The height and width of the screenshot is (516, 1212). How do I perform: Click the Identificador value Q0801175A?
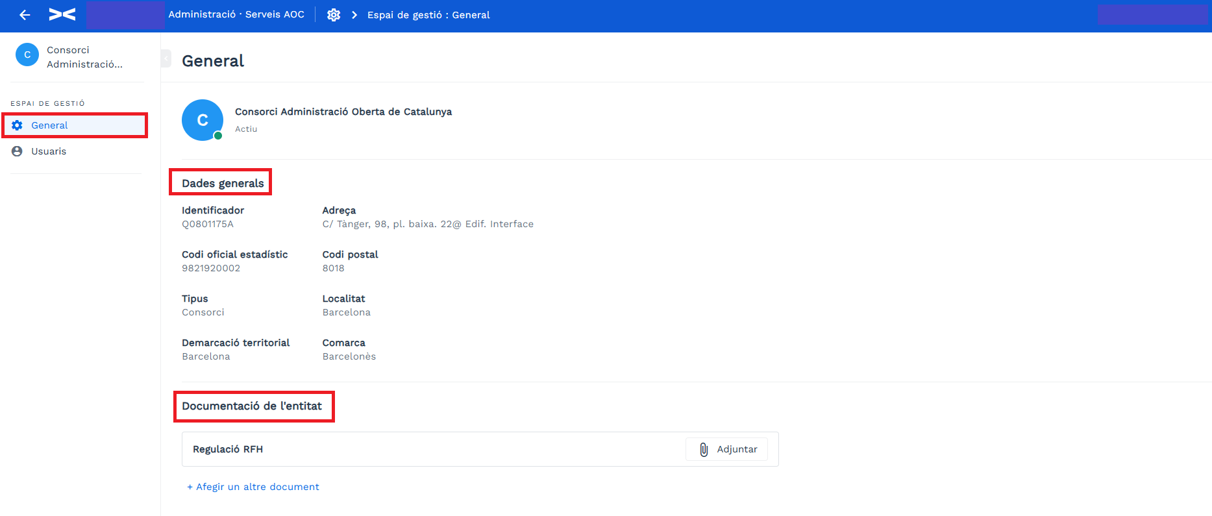pos(208,224)
